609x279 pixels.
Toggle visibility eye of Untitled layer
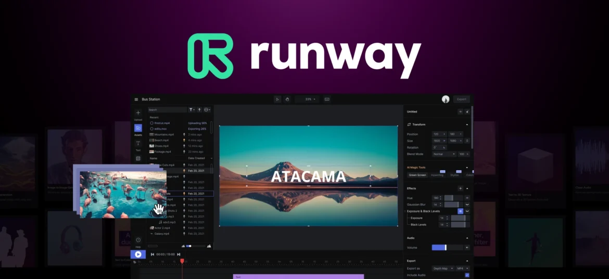[461, 111]
